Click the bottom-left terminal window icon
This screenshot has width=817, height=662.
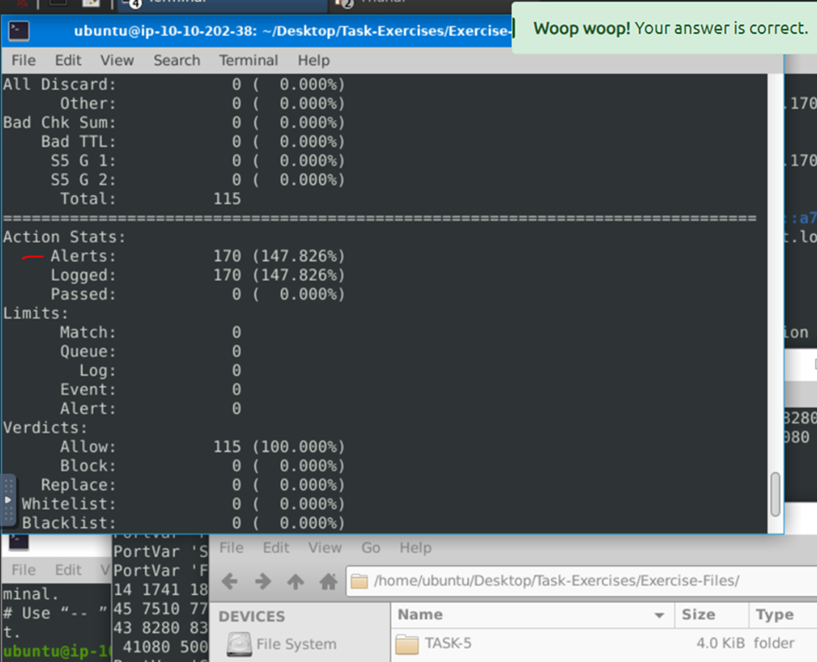coord(19,542)
